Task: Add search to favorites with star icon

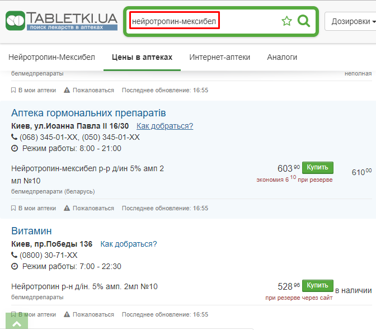Action: pos(286,21)
